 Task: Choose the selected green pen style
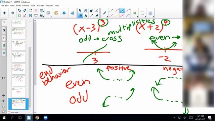point(122,10)
